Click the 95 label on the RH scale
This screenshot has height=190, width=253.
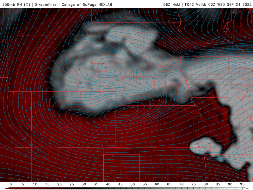(242, 184)
